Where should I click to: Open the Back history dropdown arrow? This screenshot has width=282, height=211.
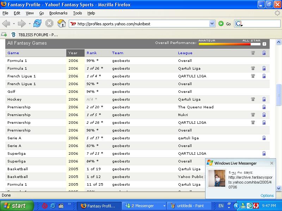[x=14, y=24]
